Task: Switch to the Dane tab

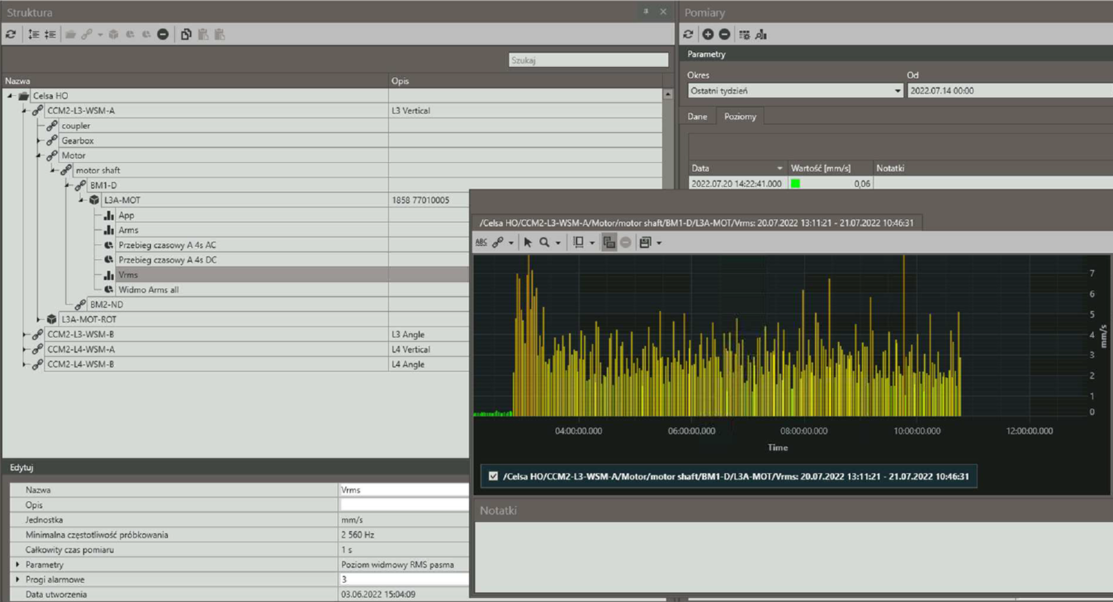Action: [697, 116]
